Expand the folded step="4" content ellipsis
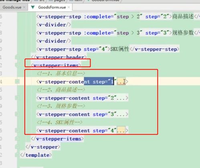This screenshot has width=200, height=168. [x=121, y=131]
